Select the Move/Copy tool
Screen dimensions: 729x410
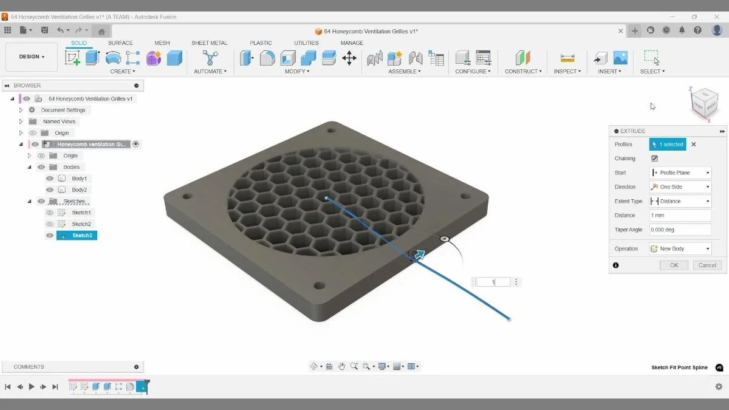click(349, 58)
